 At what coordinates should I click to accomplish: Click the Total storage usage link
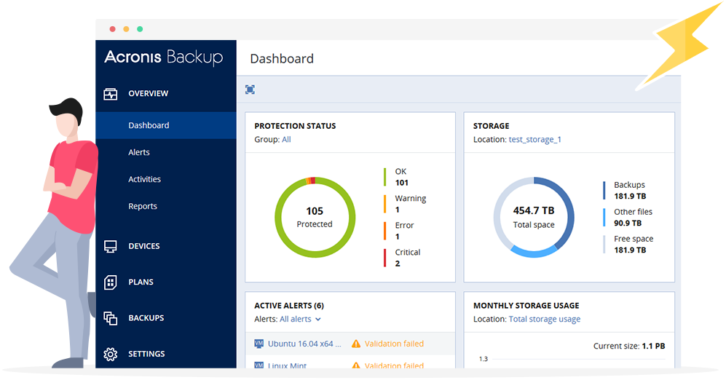(545, 319)
